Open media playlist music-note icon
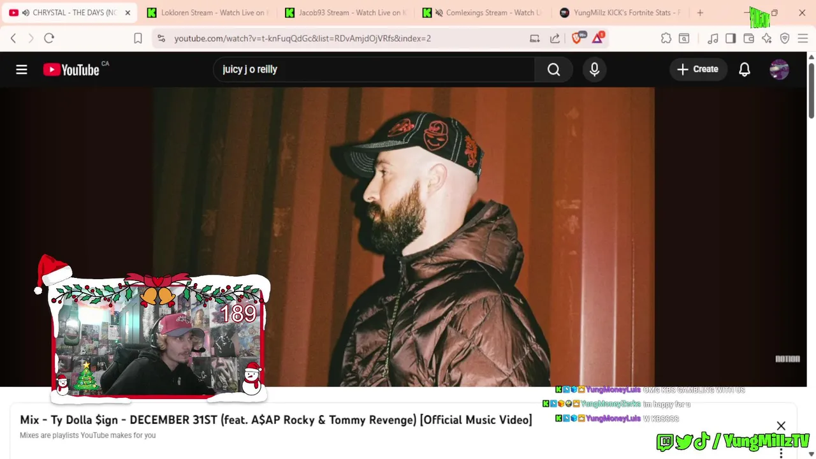The width and height of the screenshot is (816, 459). [713, 38]
